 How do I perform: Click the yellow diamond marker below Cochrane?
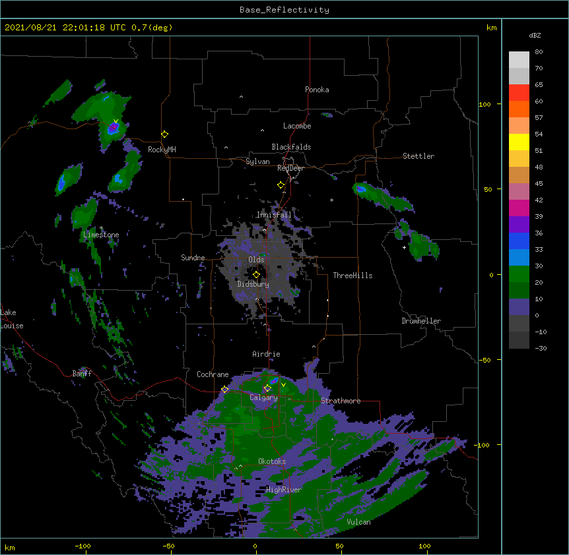[224, 390]
